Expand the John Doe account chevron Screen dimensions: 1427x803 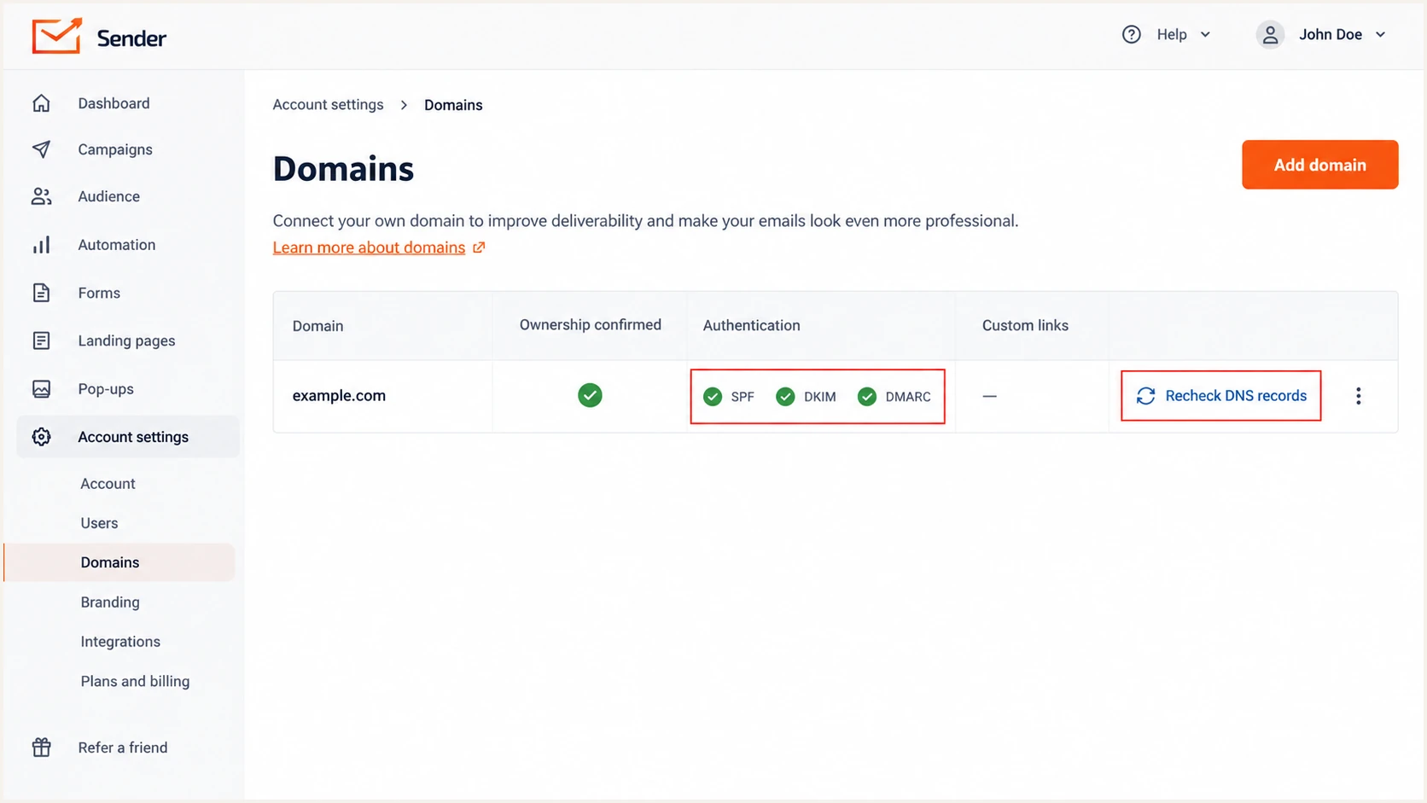[1380, 35]
